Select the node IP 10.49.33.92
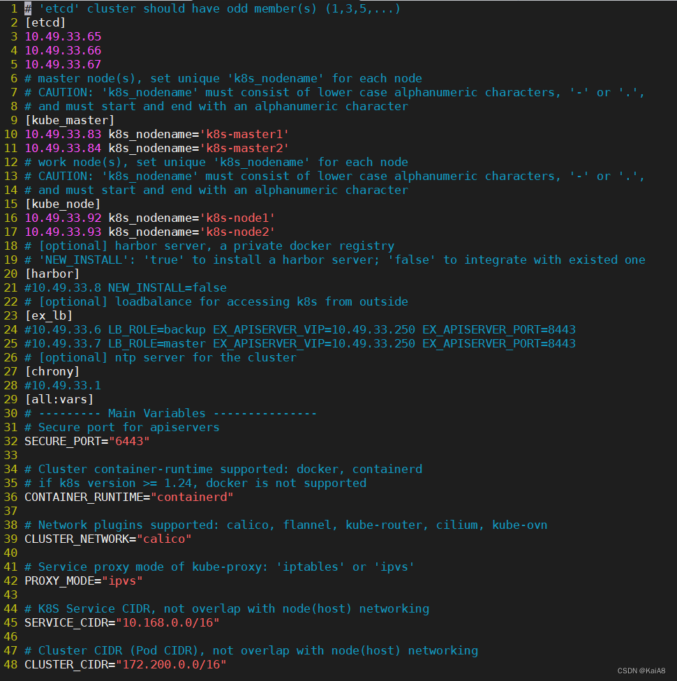 tap(63, 218)
